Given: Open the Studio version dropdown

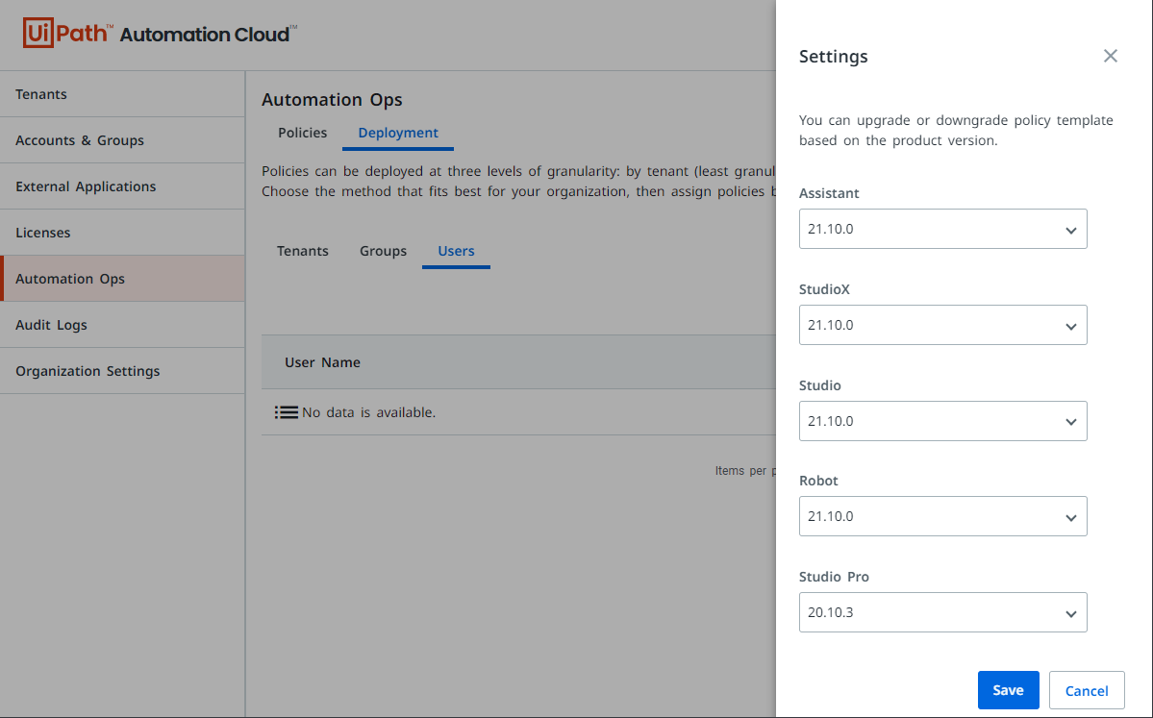Looking at the screenshot, I should [x=942, y=421].
